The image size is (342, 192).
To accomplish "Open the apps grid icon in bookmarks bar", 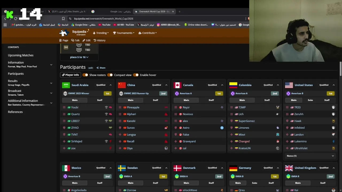I will pos(5,25).
